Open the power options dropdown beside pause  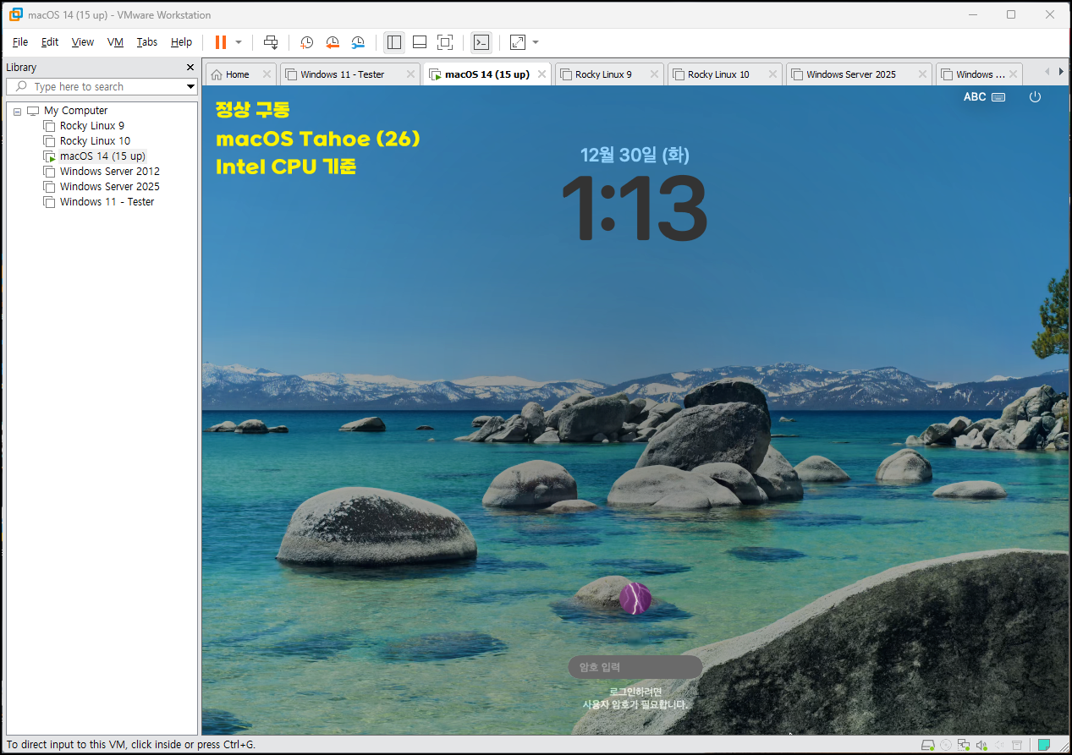[x=239, y=42]
